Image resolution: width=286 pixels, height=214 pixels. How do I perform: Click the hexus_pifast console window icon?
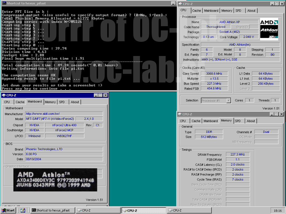4,3
